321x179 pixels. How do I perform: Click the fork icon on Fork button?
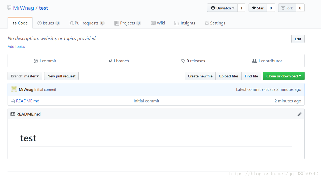pyautogui.click(x=283, y=8)
